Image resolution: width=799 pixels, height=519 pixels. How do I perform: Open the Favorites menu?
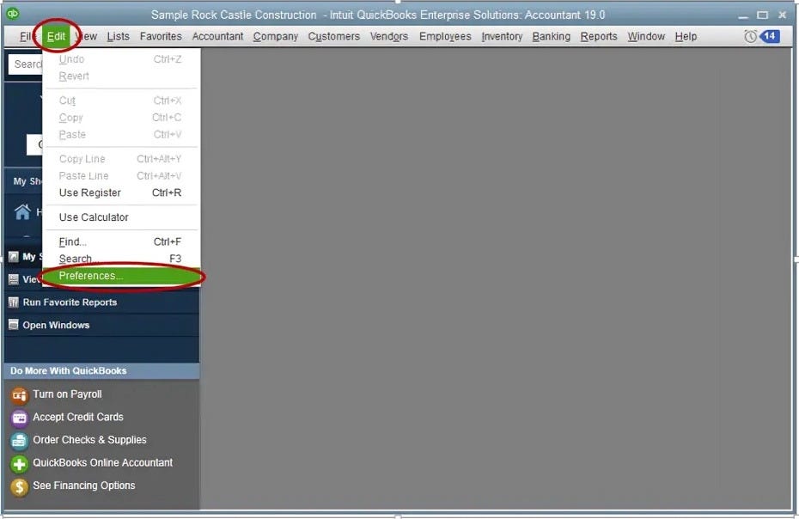(x=161, y=36)
